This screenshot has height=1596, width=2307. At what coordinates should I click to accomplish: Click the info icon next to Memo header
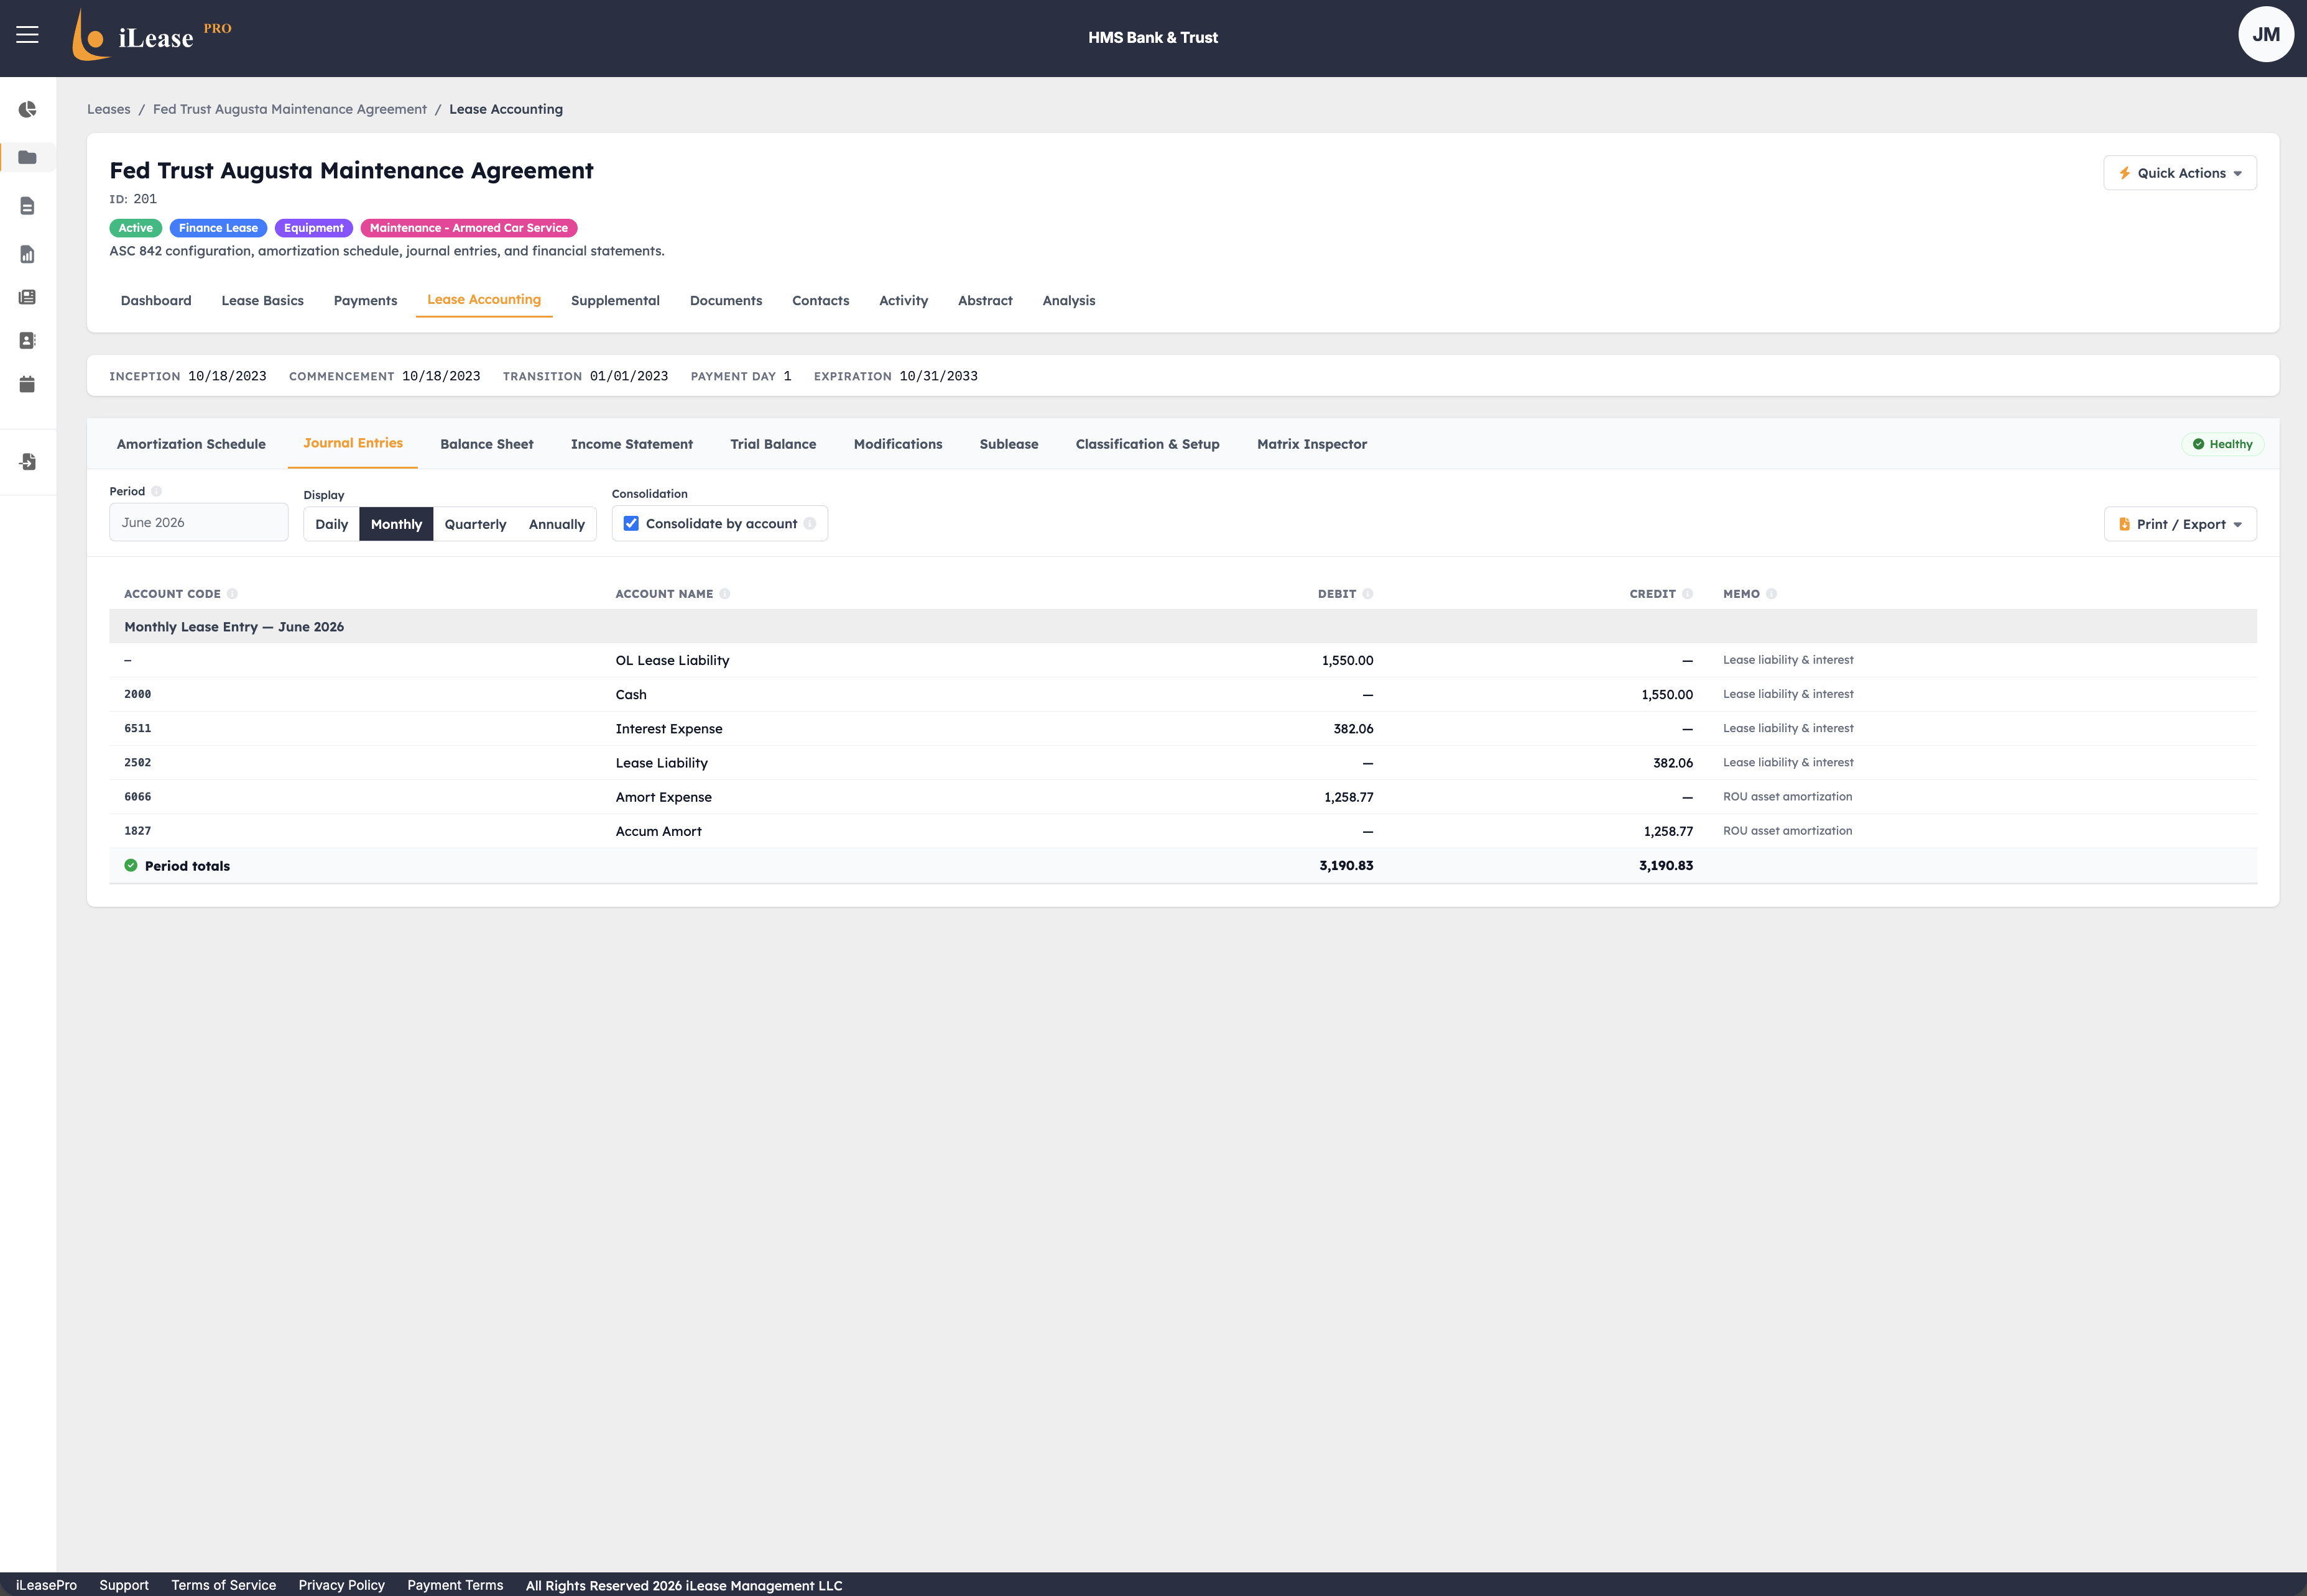click(x=1771, y=594)
